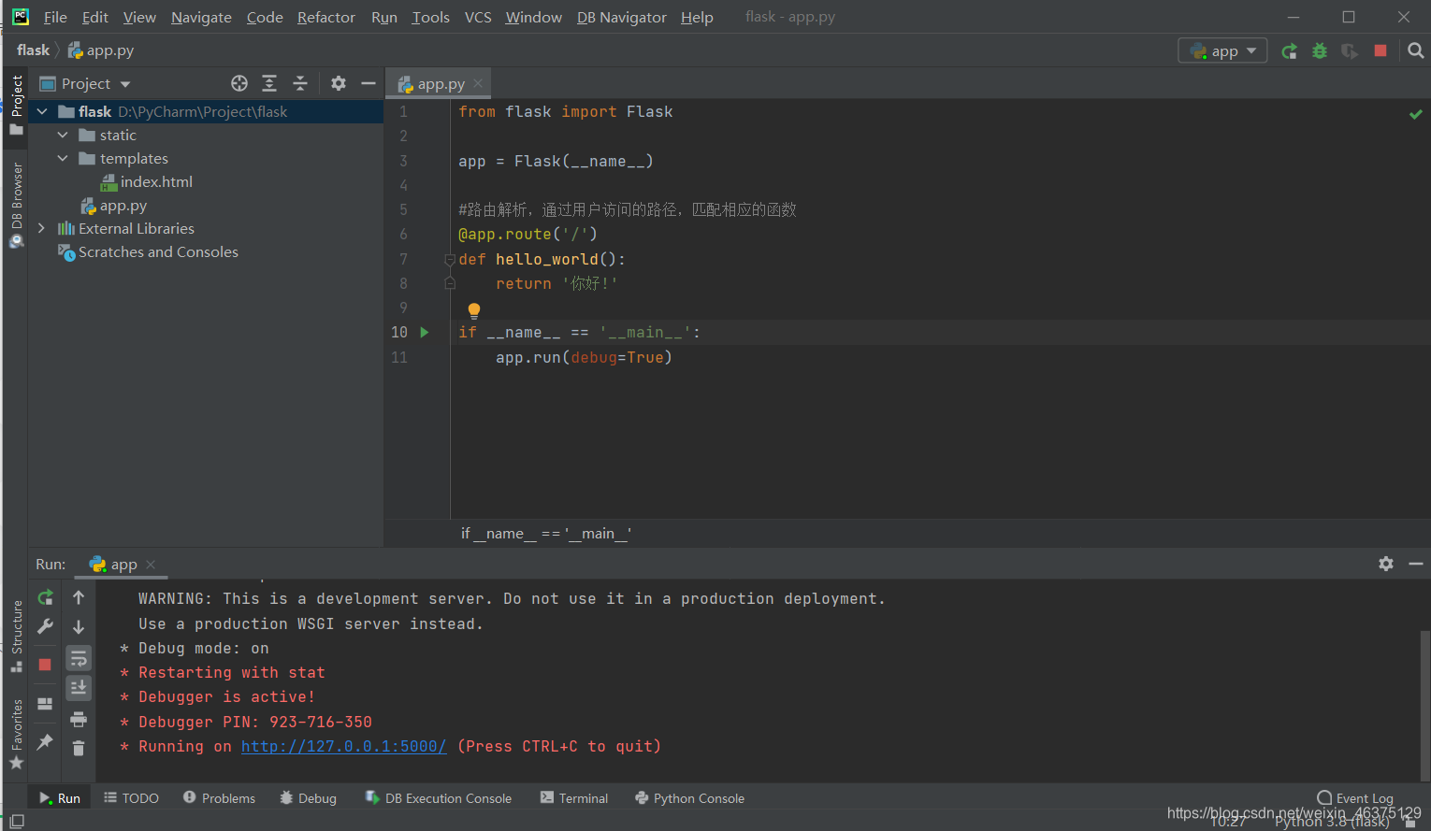Screen dimensions: 1431x831
Task: Open the 'app' run configuration dropdown
Action: coord(1222,50)
